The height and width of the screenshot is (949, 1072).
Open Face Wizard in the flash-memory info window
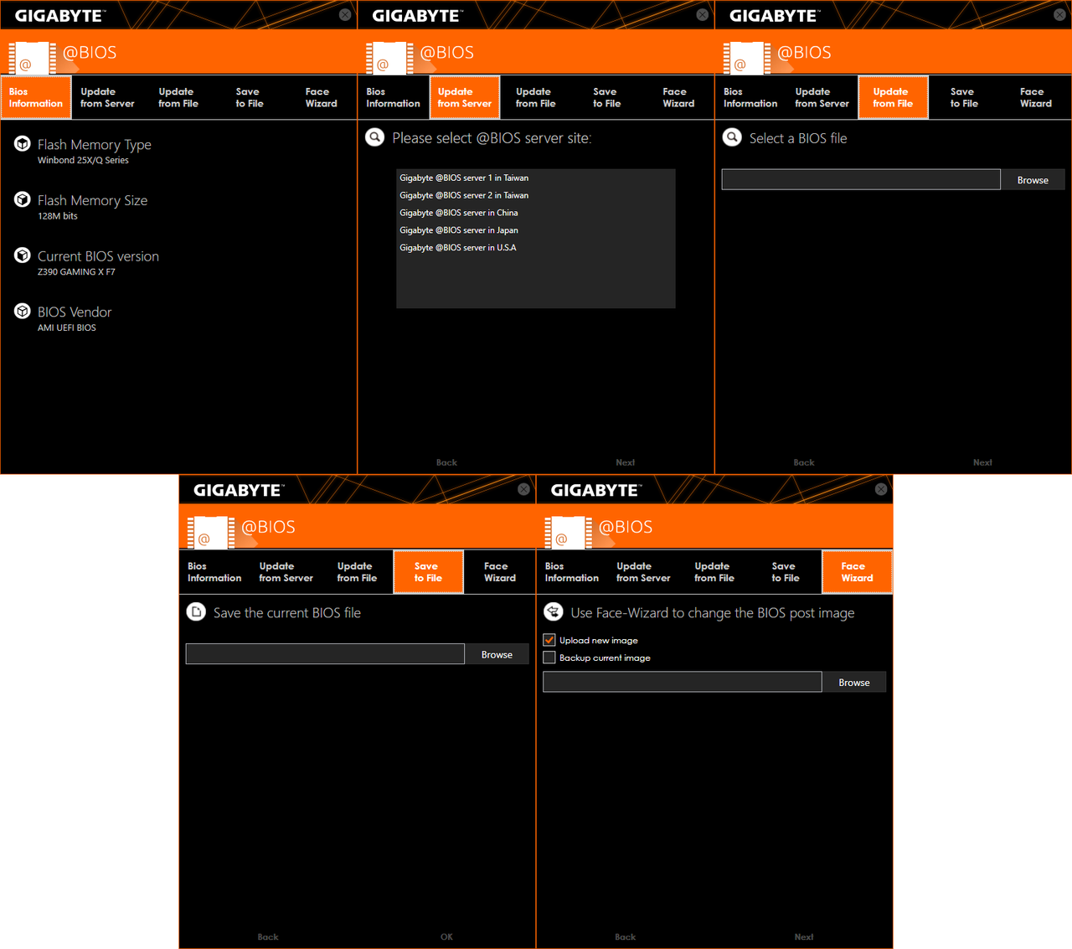click(321, 98)
